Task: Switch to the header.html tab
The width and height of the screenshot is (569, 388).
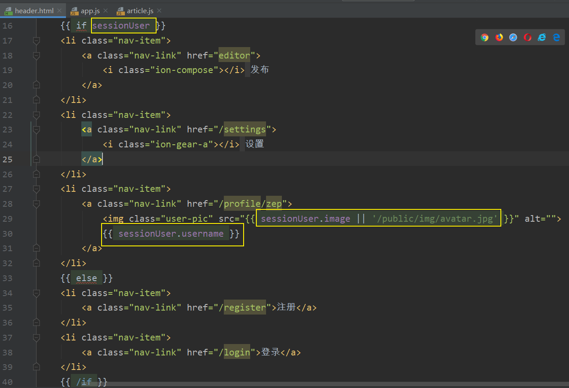Action: pos(34,11)
